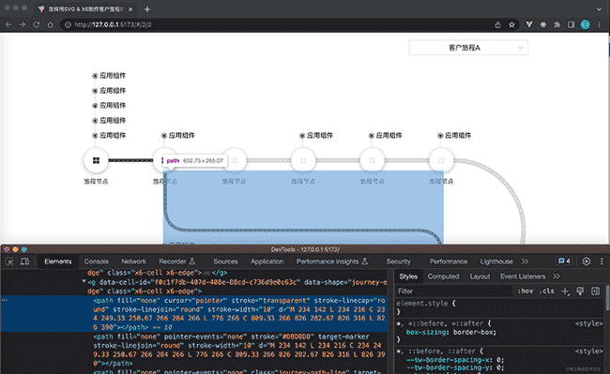Open DevTools settings gear
This screenshot has height=374, width=610.
pyautogui.click(x=587, y=262)
